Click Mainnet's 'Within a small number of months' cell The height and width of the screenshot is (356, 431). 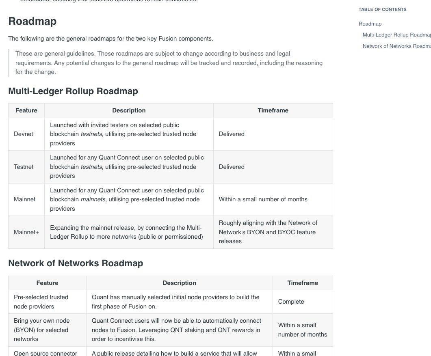[x=273, y=199]
